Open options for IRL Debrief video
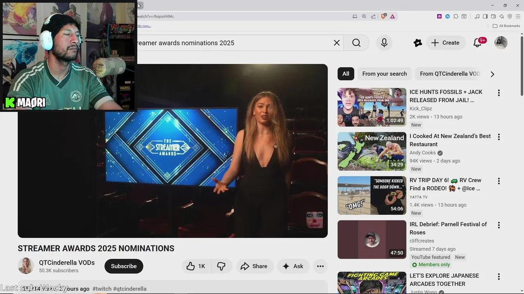 (x=499, y=225)
